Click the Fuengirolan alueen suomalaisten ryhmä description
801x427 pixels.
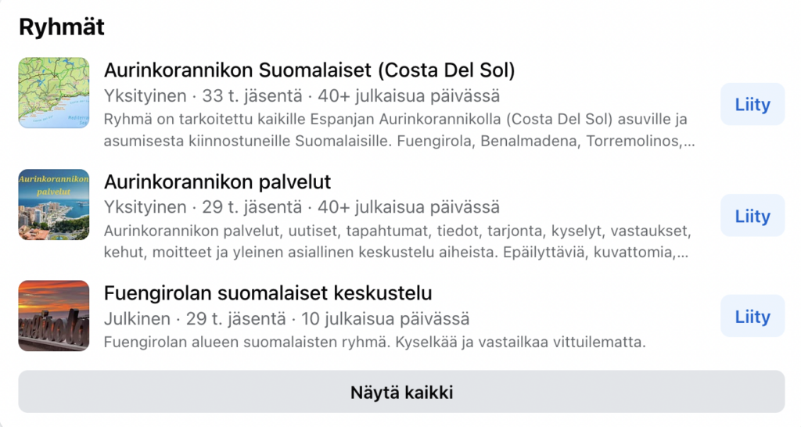(x=375, y=343)
